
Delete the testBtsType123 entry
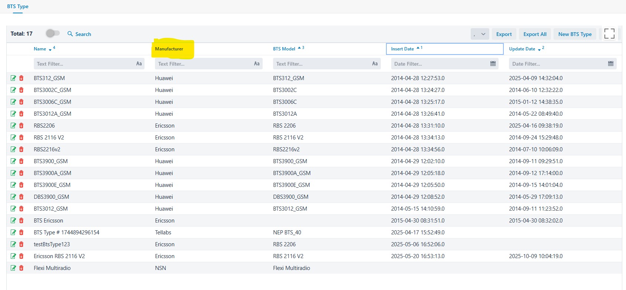[x=21, y=244]
